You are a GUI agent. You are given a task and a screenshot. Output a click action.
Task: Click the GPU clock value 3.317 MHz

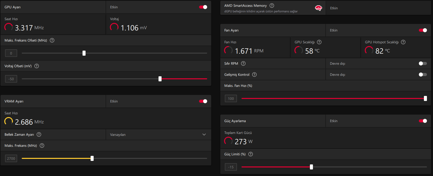point(29,28)
